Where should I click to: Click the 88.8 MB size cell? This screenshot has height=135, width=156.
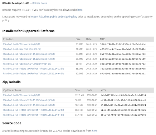click(x=79, y=110)
